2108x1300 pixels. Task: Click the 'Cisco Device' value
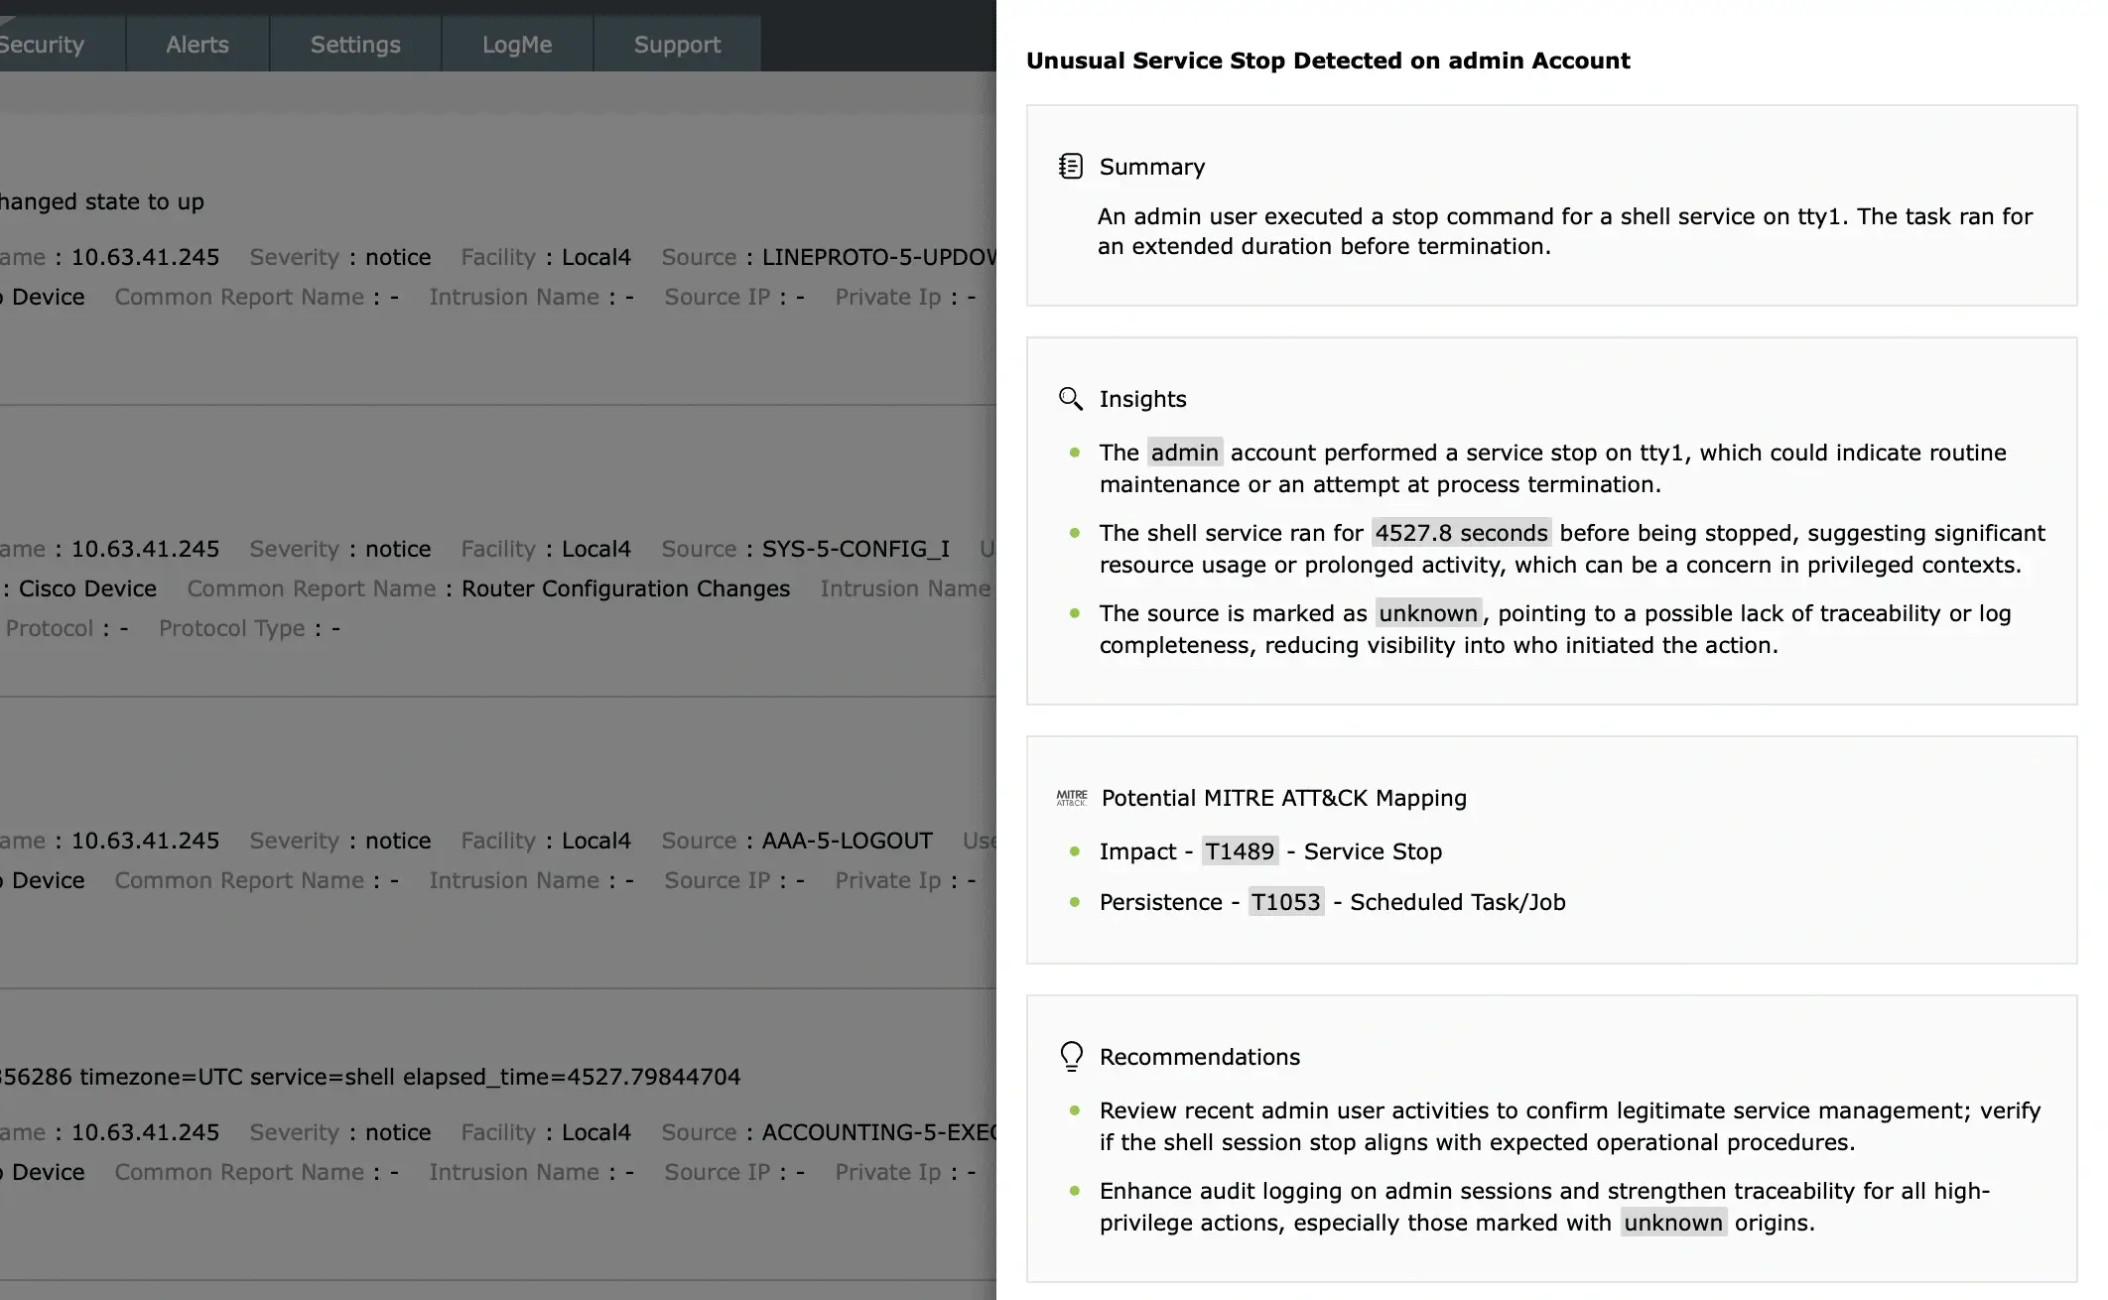(87, 588)
